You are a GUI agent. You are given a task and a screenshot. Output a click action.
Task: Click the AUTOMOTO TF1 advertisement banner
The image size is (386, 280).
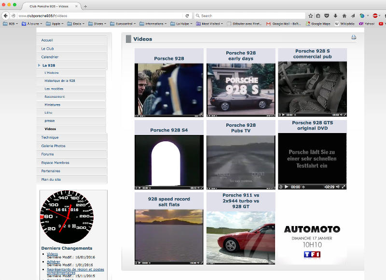(x=312, y=240)
